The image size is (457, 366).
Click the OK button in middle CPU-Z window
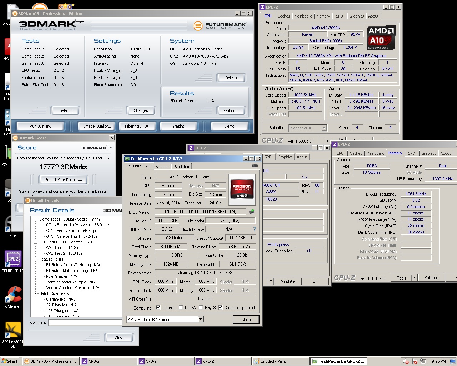click(x=315, y=281)
